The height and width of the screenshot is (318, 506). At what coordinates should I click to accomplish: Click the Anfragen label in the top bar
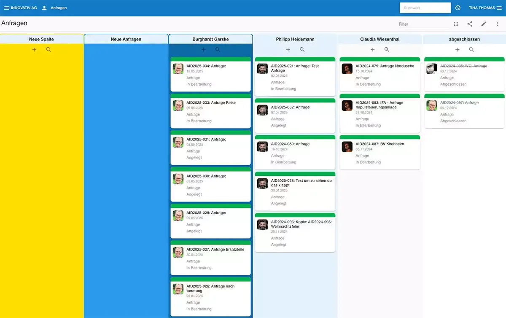tap(59, 8)
